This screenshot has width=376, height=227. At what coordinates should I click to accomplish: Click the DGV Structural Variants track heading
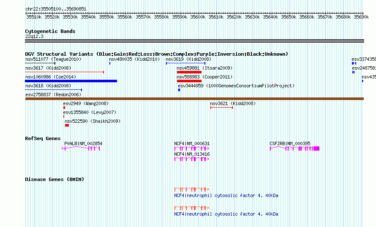pyautogui.click(x=157, y=54)
